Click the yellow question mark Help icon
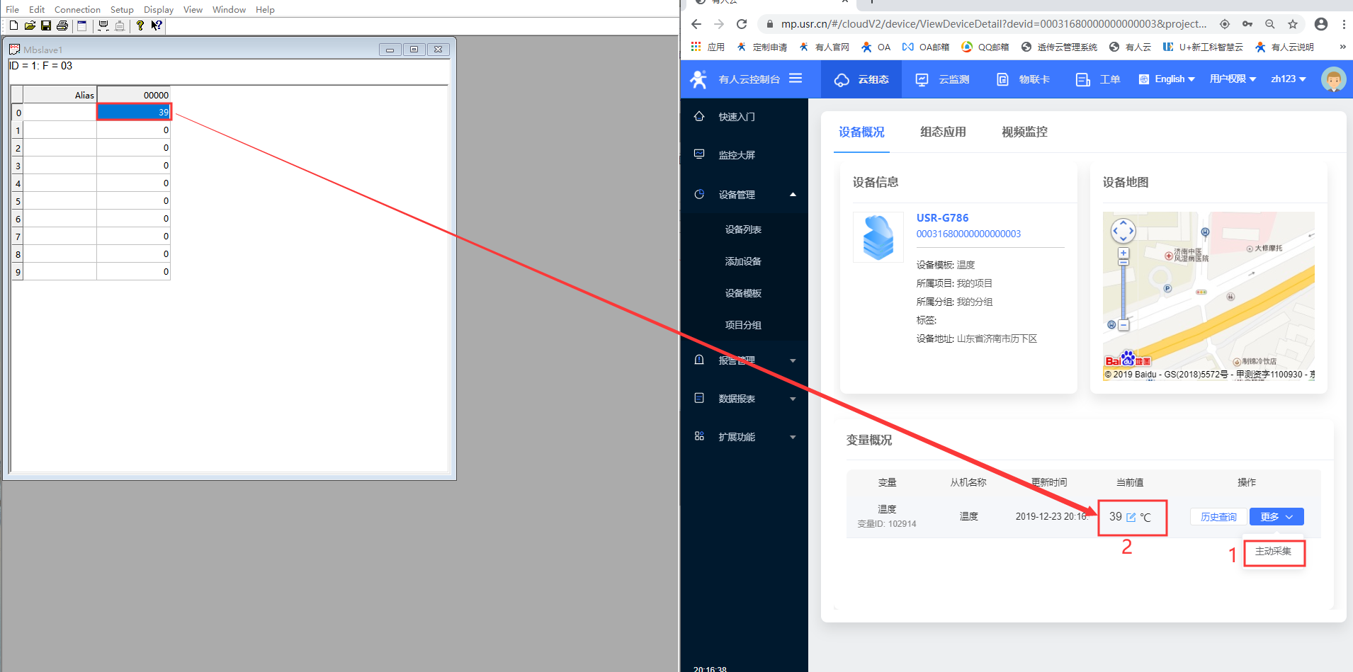 coord(140,25)
